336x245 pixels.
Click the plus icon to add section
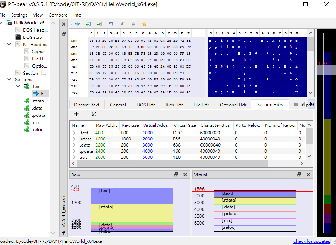tap(77, 114)
